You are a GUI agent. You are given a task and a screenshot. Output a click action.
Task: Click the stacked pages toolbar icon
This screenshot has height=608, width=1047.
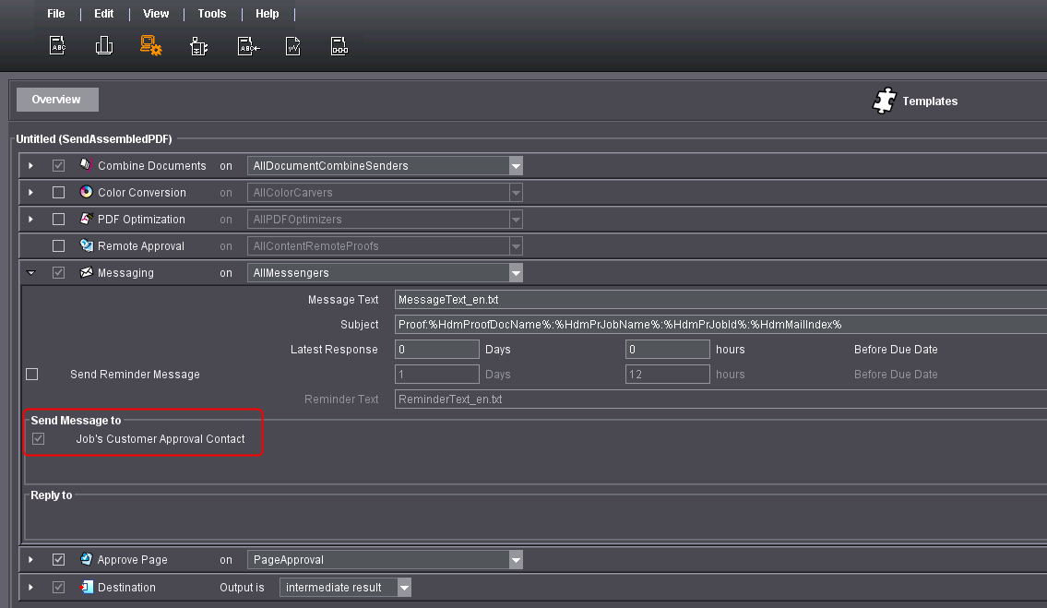tap(104, 45)
